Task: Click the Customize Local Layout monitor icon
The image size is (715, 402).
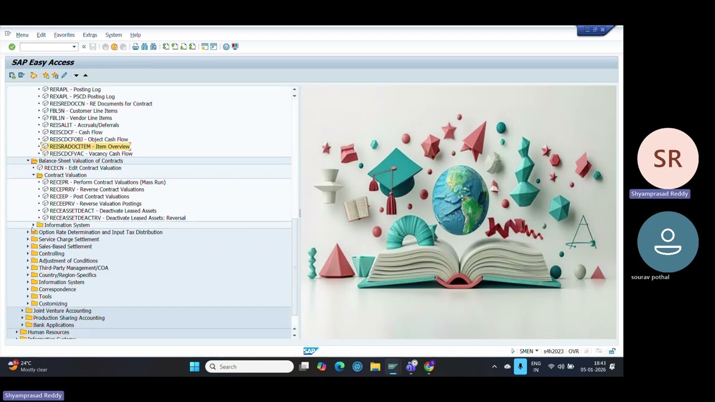Action: pyautogui.click(x=235, y=47)
